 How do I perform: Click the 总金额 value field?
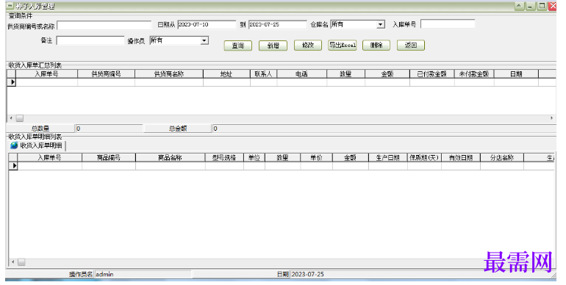pos(384,129)
